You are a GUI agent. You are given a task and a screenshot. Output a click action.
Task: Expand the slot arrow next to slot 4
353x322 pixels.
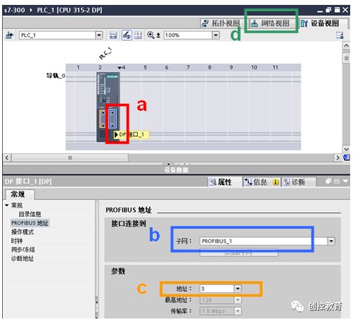(120, 67)
